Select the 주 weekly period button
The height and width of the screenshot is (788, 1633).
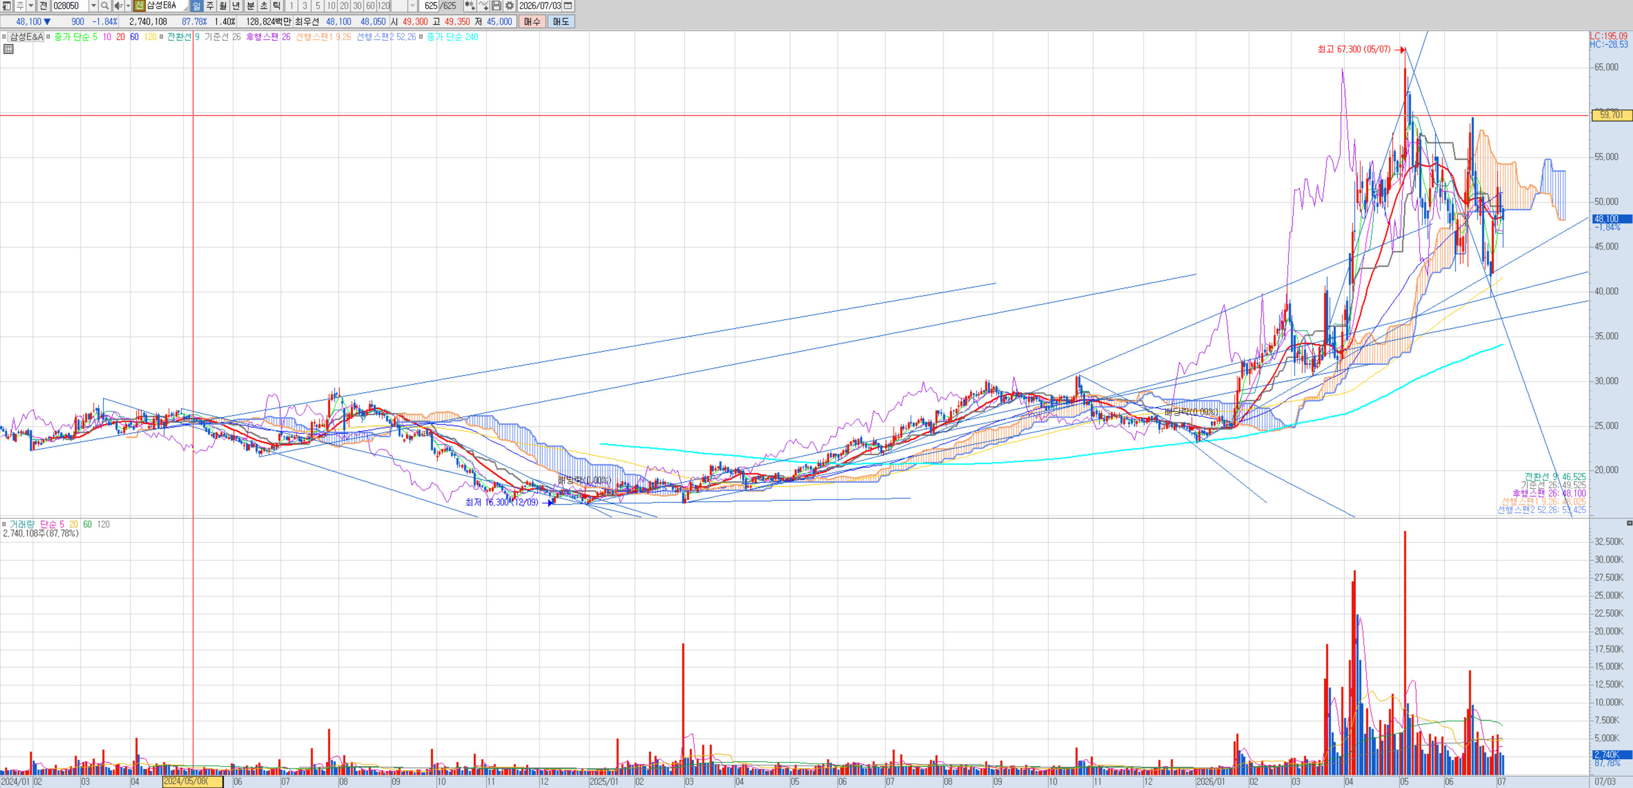pyautogui.click(x=210, y=6)
